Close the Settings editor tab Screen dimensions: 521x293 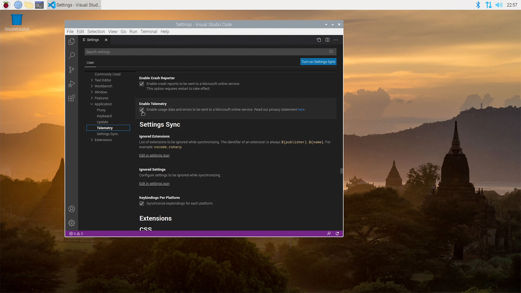click(106, 40)
